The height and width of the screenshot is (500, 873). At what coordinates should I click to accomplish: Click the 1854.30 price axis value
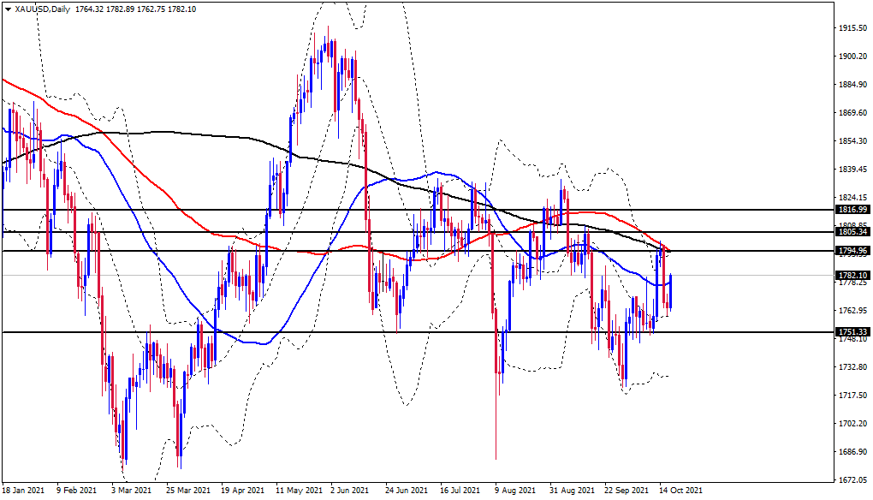(853, 141)
